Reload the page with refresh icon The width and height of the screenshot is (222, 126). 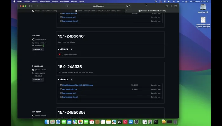[x=129, y=6]
